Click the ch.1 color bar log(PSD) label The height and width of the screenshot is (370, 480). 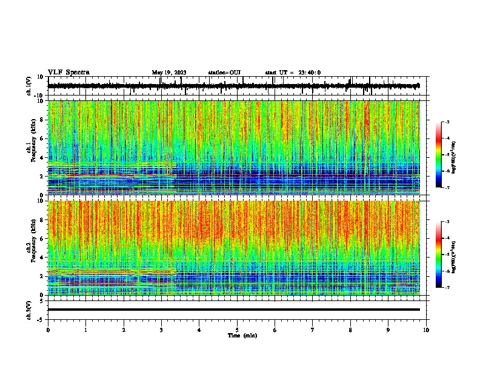(x=454, y=157)
